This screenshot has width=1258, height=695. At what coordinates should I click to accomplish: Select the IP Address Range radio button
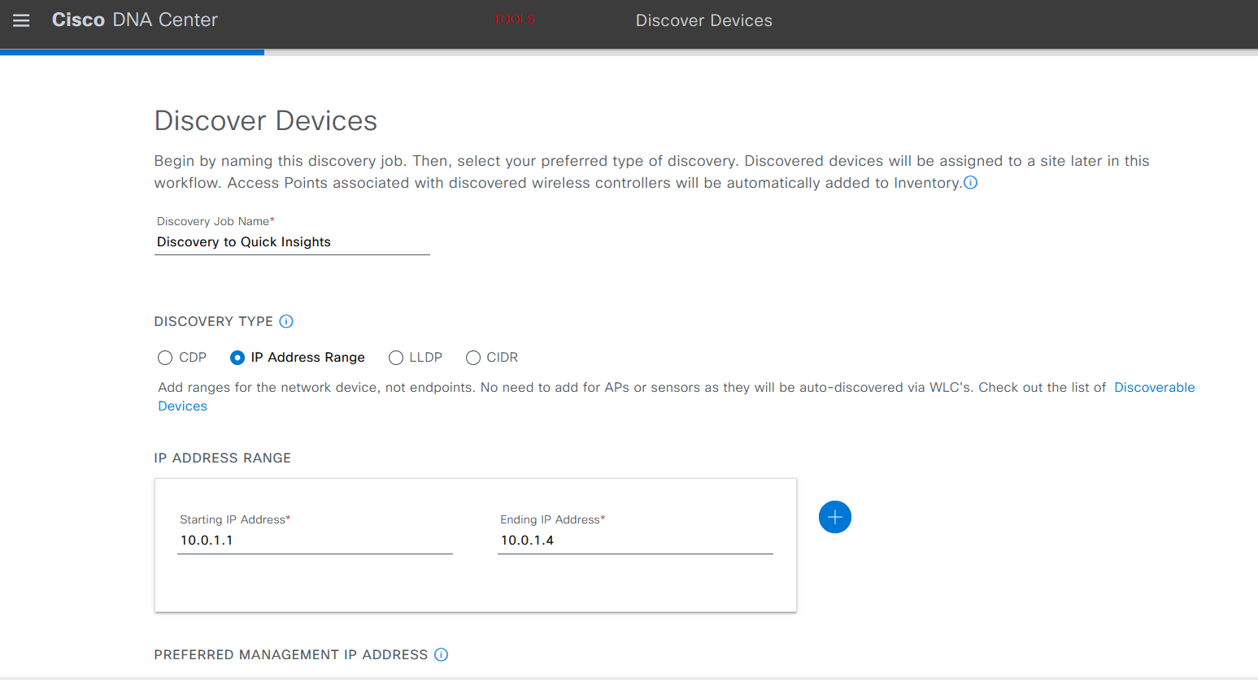(237, 358)
